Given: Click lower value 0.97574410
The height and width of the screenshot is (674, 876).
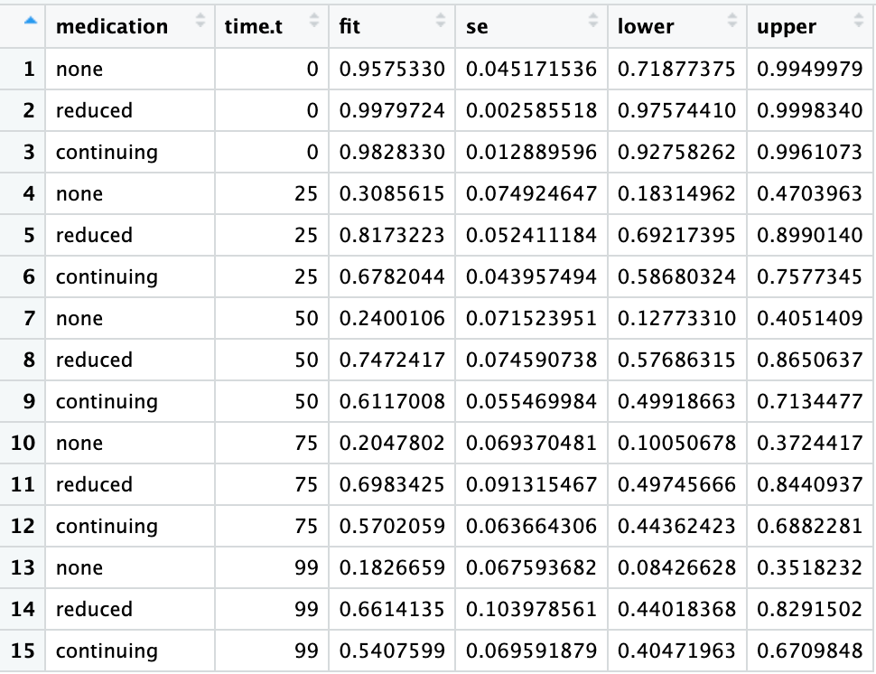Looking at the screenshot, I should 676,110.
